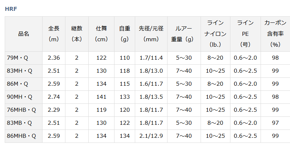Viewport: 290px width, 149px height.
Task: Click the 全長 (m) column header
Action: (54, 34)
